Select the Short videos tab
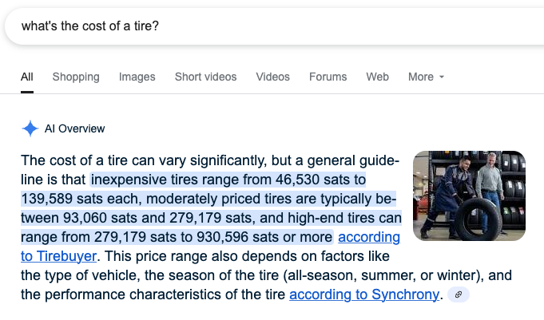 click(x=206, y=77)
